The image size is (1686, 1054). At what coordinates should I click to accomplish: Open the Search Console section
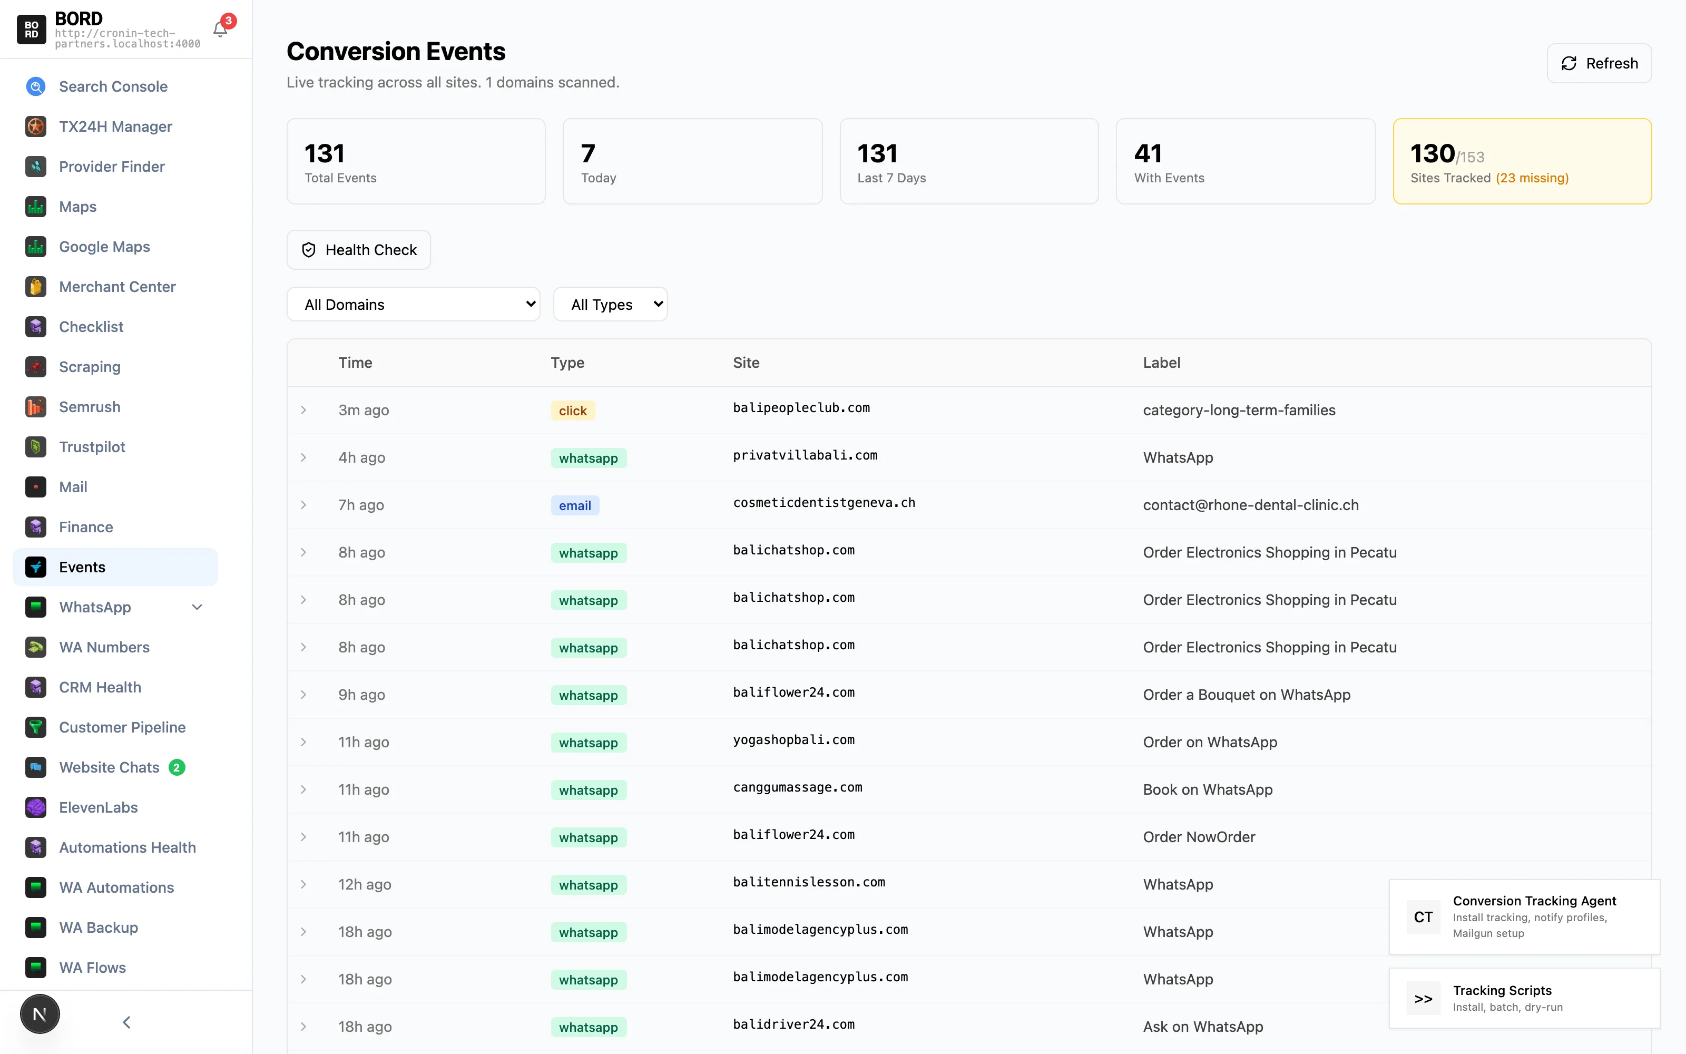[112, 86]
